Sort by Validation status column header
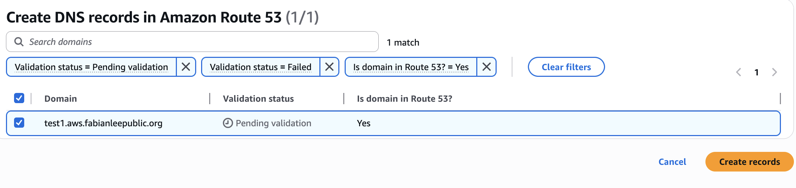The height and width of the screenshot is (188, 796). click(x=258, y=99)
